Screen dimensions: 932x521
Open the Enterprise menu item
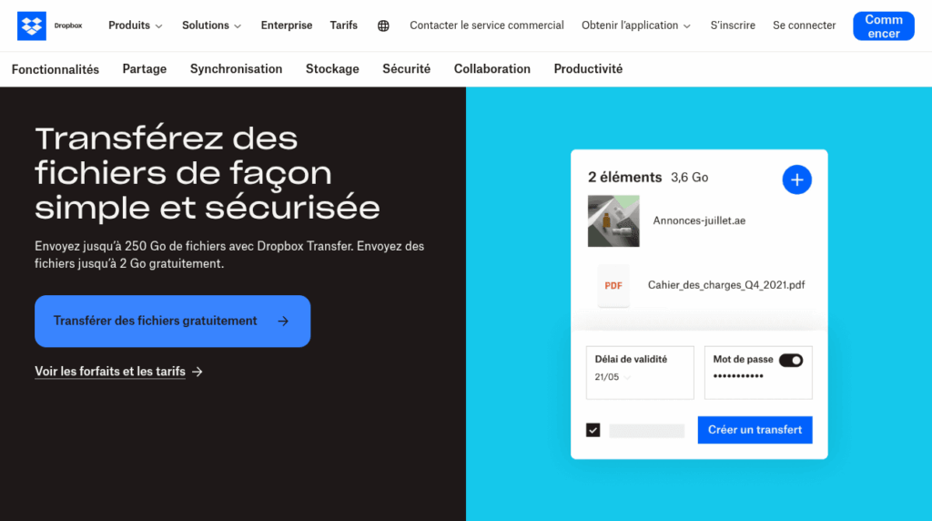[x=287, y=26]
